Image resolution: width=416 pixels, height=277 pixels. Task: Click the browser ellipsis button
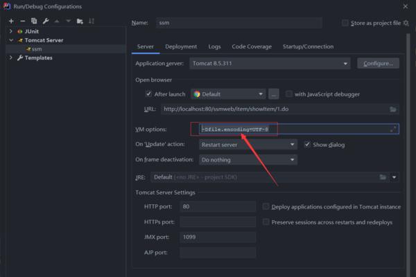[x=274, y=94]
